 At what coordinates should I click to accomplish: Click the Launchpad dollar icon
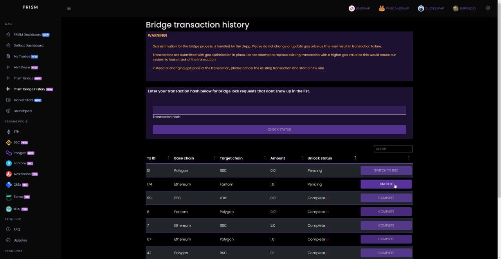9,111
